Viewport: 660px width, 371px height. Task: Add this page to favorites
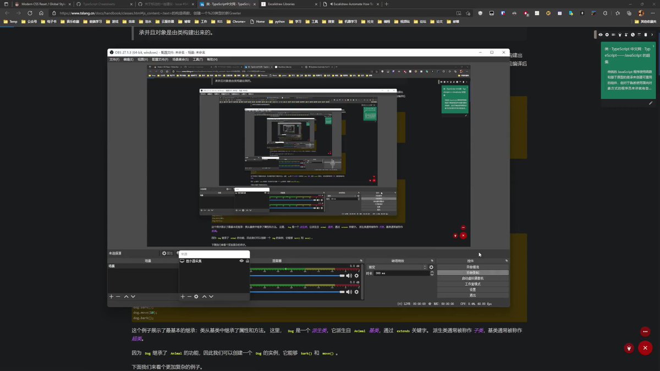coord(468,13)
